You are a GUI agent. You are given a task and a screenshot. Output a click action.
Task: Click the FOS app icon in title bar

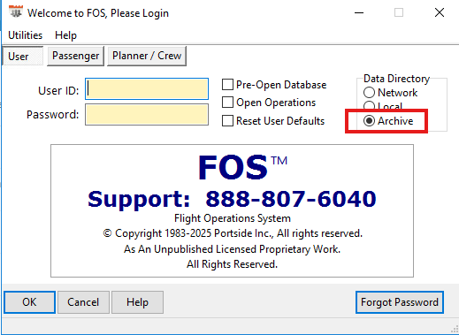(x=16, y=11)
